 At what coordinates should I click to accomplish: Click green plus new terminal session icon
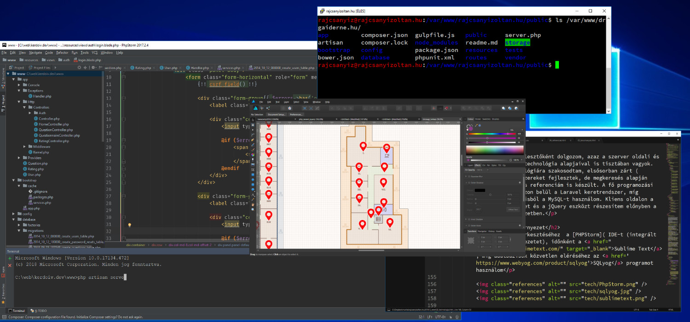[10, 259]
